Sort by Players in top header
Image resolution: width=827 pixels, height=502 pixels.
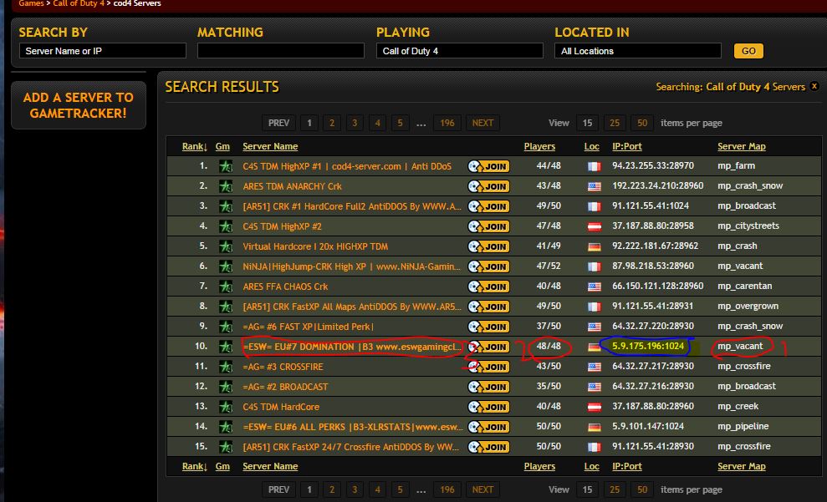coord(539,146)
